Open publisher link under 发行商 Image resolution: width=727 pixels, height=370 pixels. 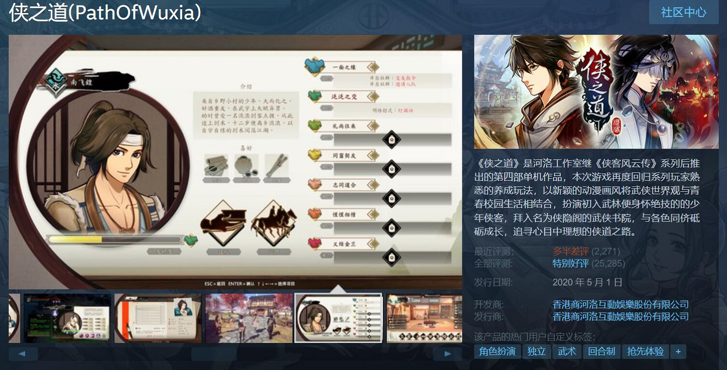620,317
